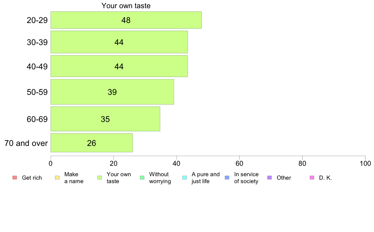Select the Without worrying legend text
The image size is (374, 232).
[x=160, y=178]
